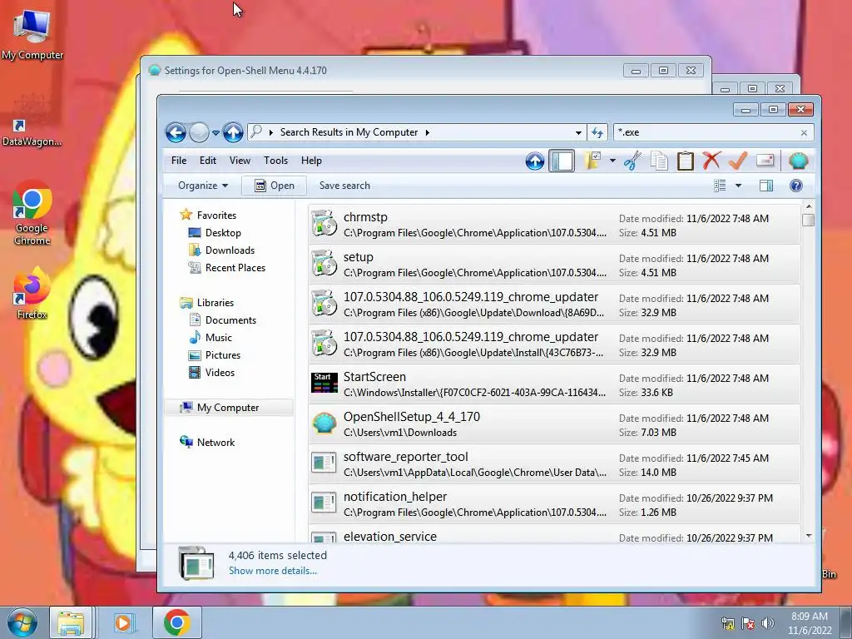
Task: Click Save search
Action: point(344,186)
